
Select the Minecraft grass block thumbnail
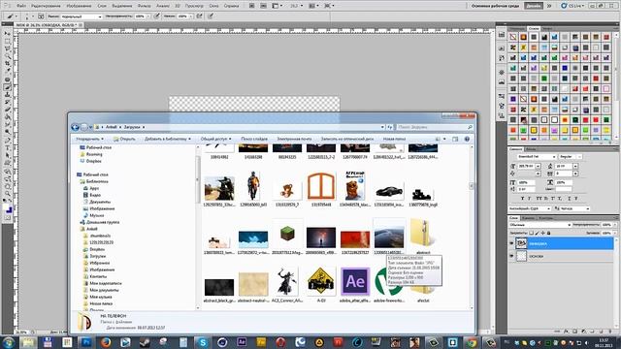click(x=287, y=235)
